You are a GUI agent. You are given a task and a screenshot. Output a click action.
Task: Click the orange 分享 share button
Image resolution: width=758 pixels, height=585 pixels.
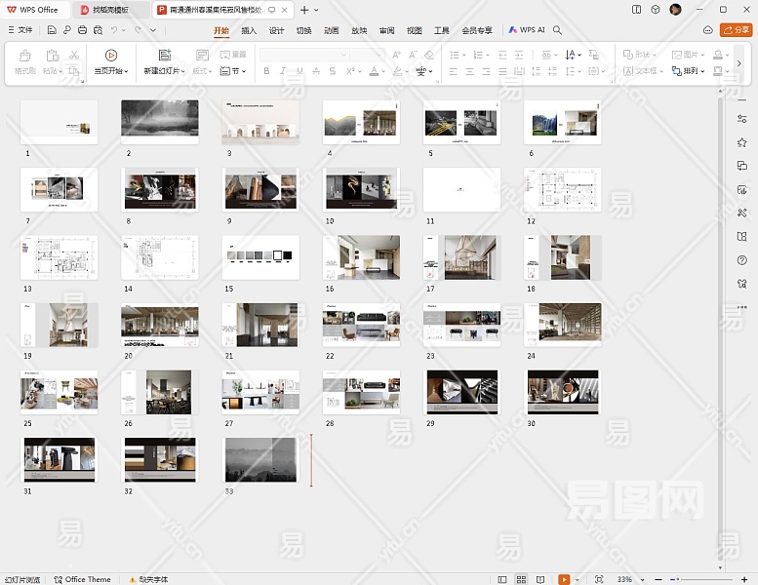pyautogui.click(x=736, y=30)
